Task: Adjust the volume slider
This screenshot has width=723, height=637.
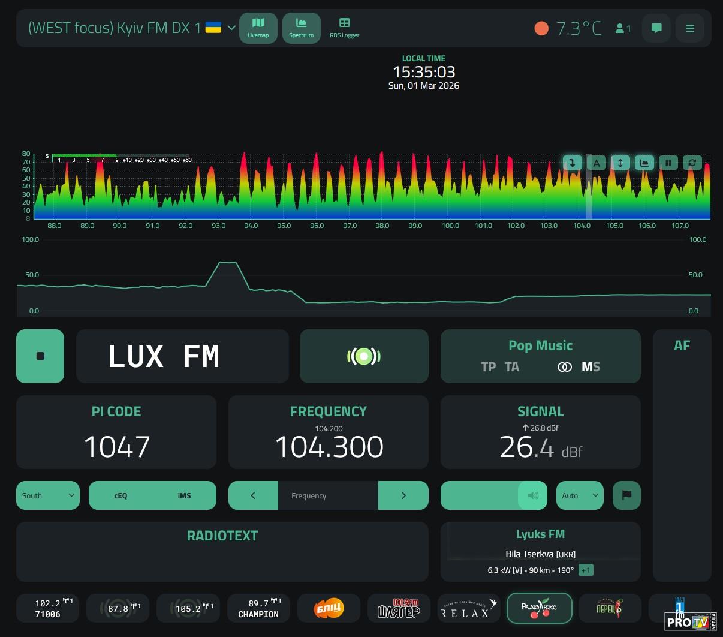Action: point(493,495)
